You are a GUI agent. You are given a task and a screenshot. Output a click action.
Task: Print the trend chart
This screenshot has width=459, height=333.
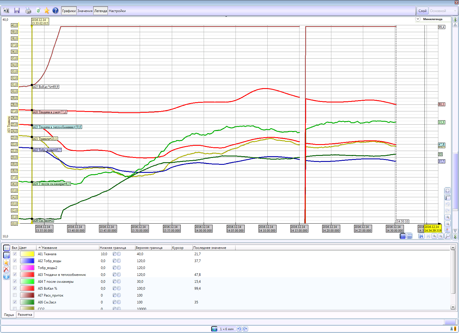point(28,11)
